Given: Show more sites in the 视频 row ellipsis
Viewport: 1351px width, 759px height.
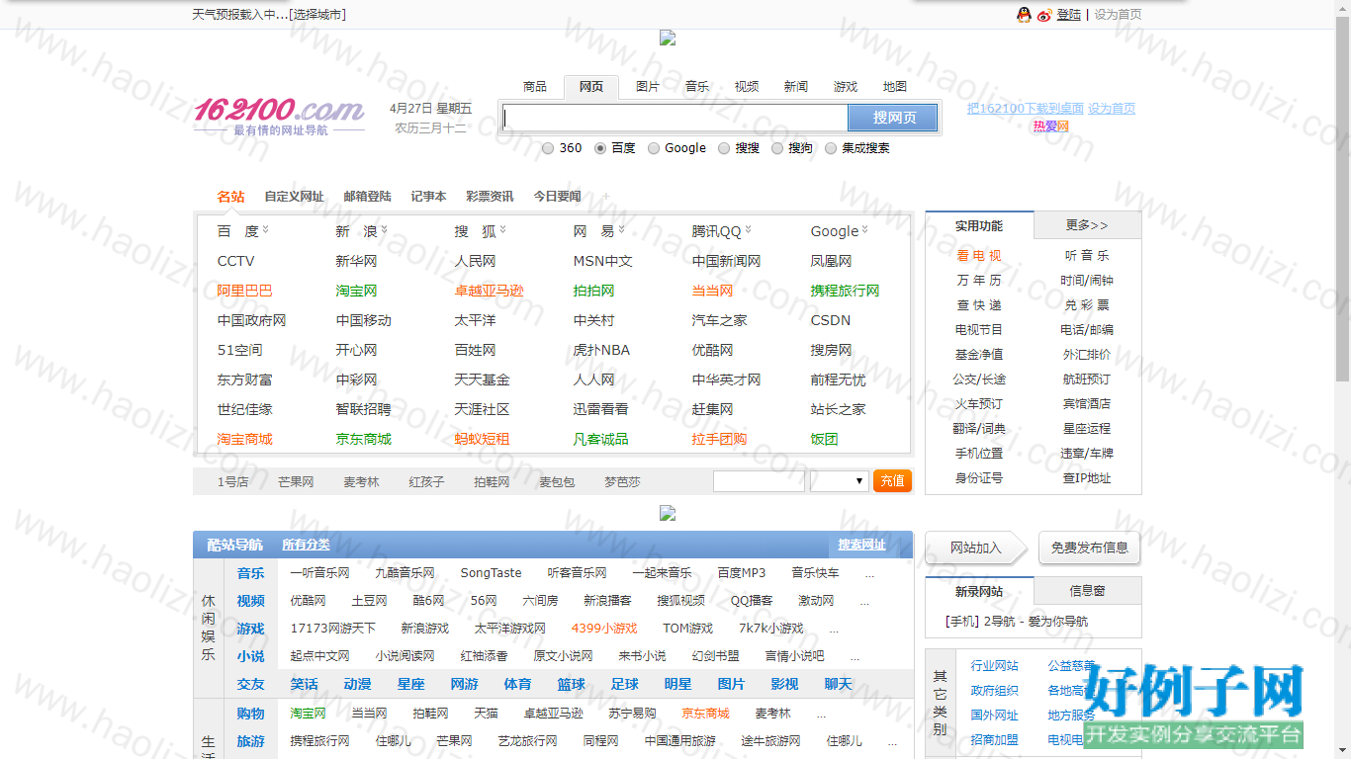Looking at the screenshot, I should tap(864, 601).
